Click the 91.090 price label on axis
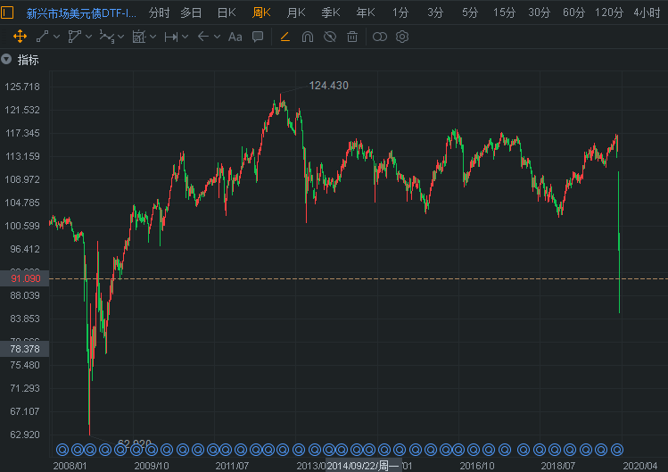 click(24, 279)
